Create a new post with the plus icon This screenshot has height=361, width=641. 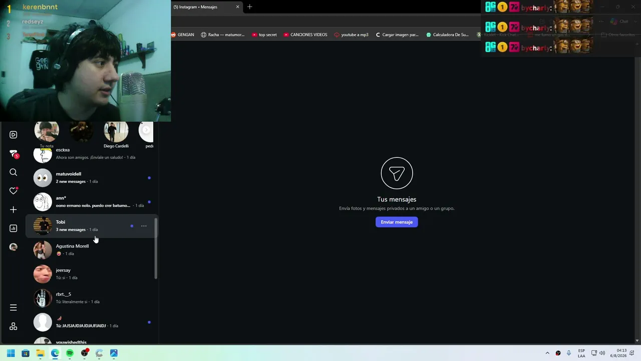pyautogui.click(x=14, y=210)
